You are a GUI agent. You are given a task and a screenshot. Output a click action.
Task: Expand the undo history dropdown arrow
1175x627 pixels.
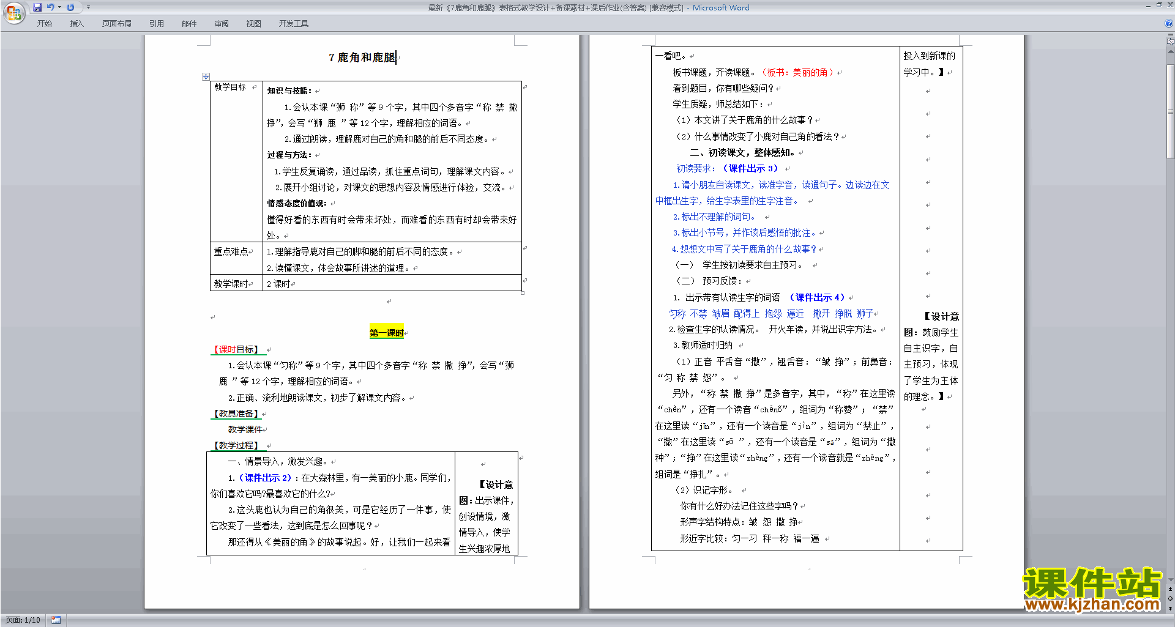pyautogui.click(x=59, y=7)
